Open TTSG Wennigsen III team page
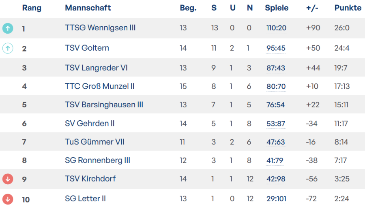 click(100, 28)
